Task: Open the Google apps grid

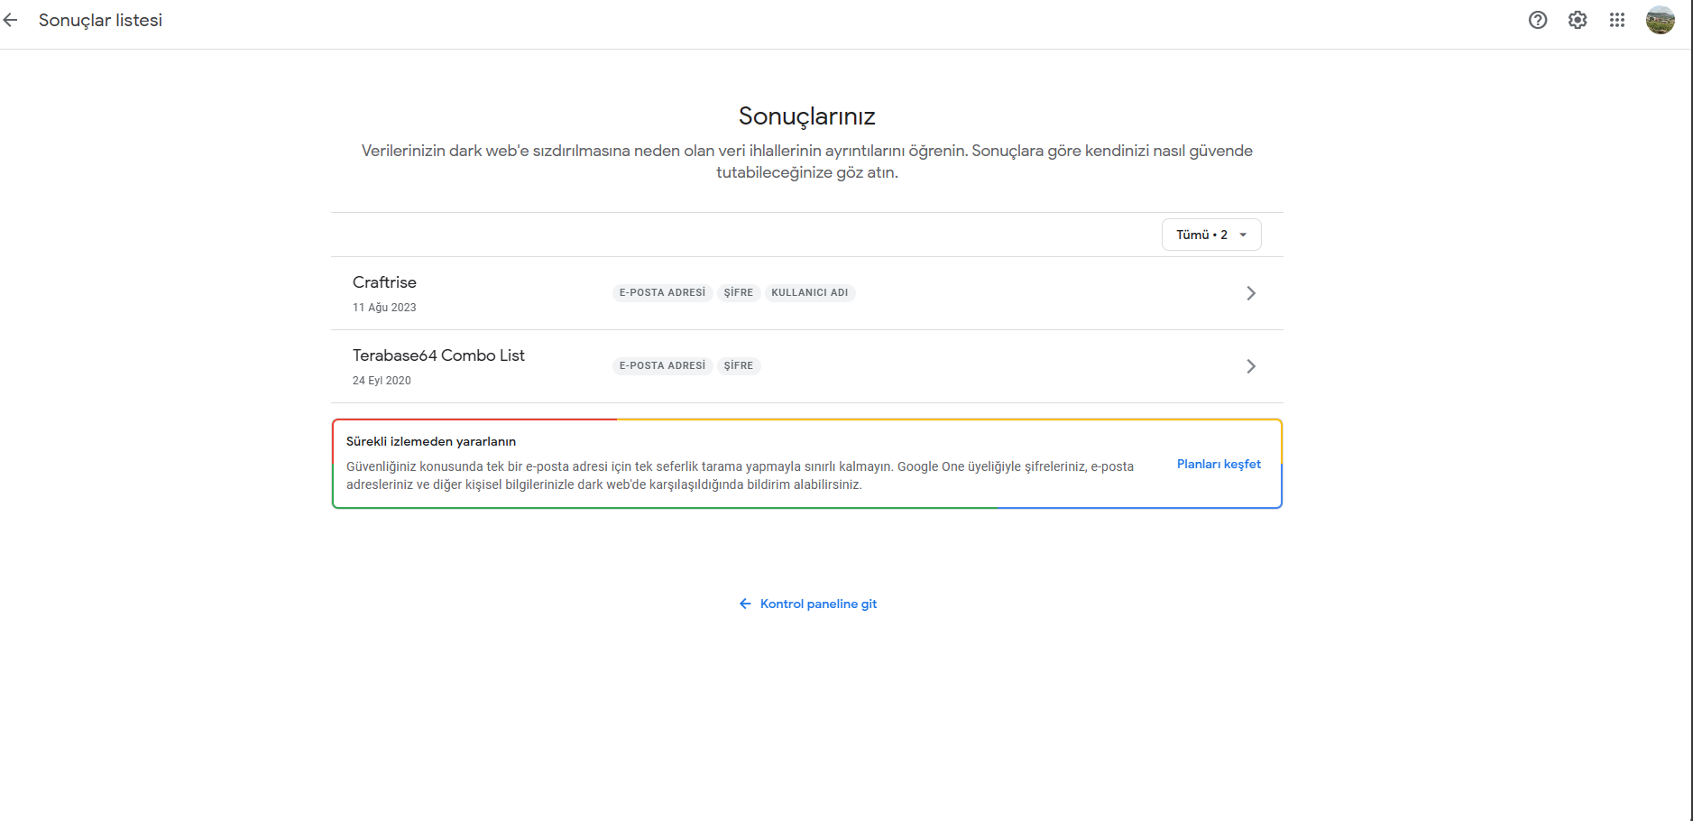Action: tap(1617, 20)
